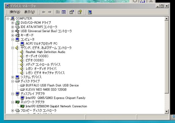Collapse the ネットワーク アダプタ category
This screenshot has width=175, height=123.
pyautogui.click(x=13, y=102)
